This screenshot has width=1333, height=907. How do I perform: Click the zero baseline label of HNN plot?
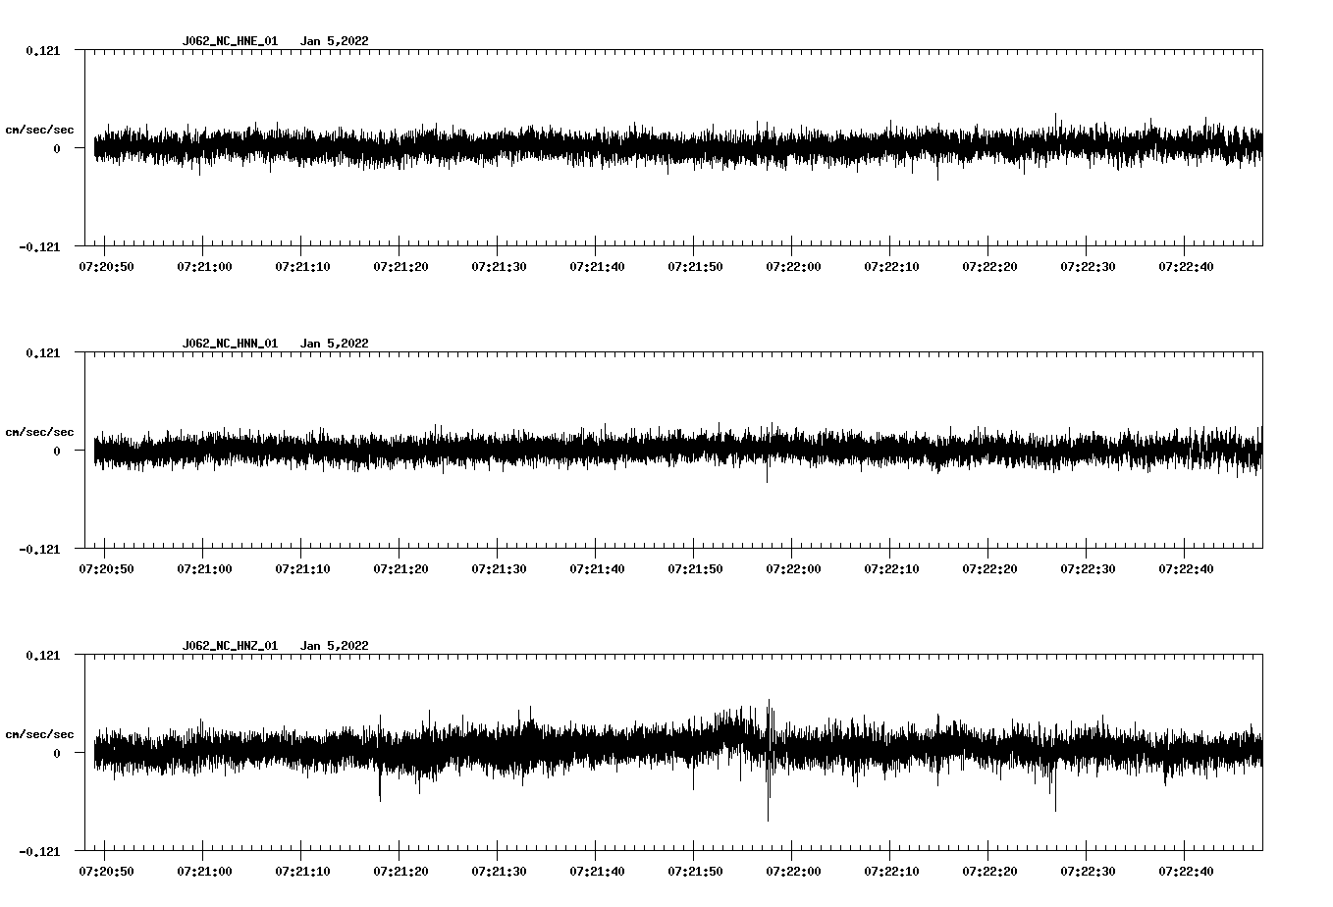[x=56, y=451]
